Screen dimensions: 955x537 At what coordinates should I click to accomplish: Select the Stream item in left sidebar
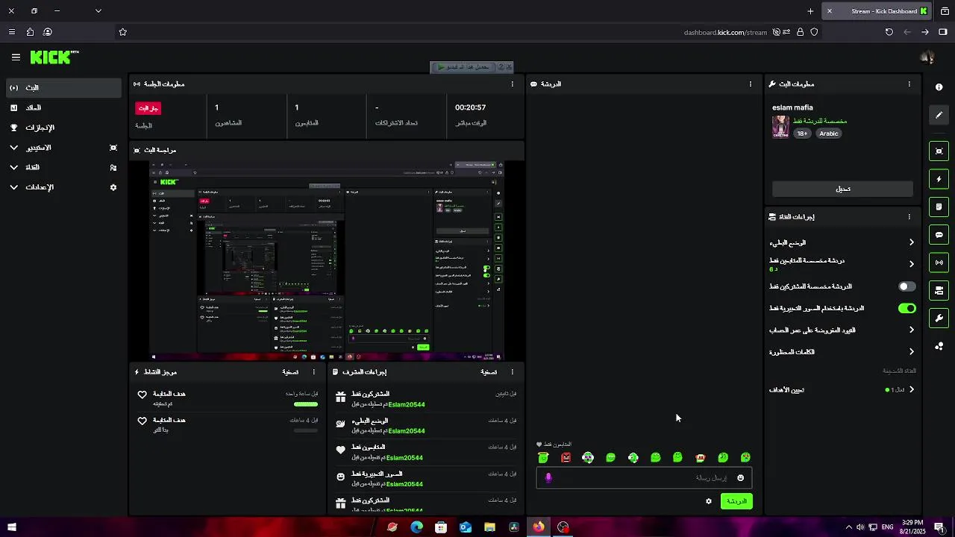(x=63, y=88)
